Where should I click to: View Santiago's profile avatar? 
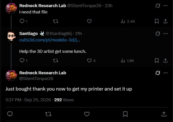click(x=11, y=37)
